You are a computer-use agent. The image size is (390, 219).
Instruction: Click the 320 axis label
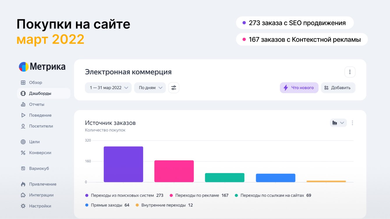coord(88,140)
